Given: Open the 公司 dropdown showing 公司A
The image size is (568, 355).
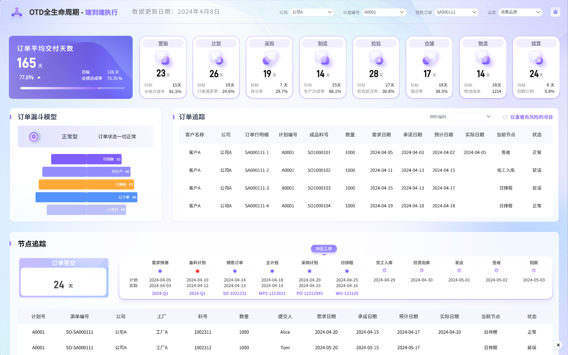Looking at the screenshot, I should (312, 12).
